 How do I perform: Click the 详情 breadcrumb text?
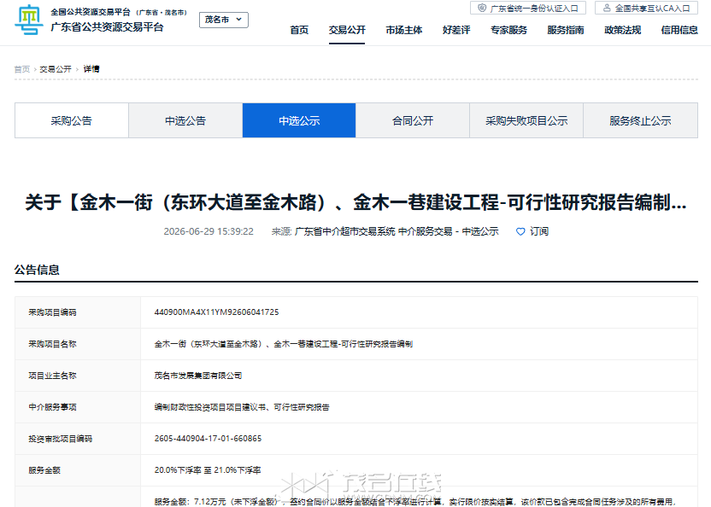tap(91, 69)
